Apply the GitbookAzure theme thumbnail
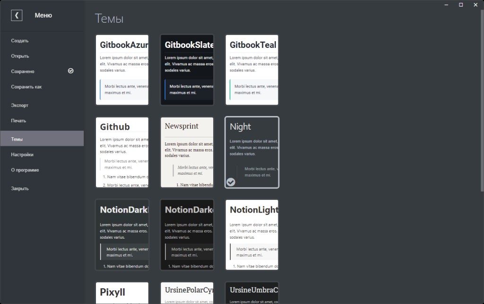This screenshot has width=484, height=304. (x=122, y=70)
